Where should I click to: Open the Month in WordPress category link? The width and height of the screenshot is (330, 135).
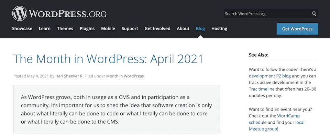(x=125, y=76)
